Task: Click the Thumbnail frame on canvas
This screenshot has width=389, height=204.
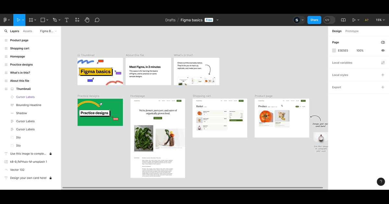Action: [100, 71]
